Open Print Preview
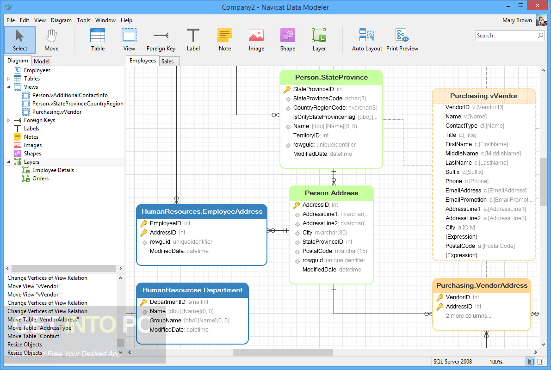551x370 pixels. click(402, 40)
